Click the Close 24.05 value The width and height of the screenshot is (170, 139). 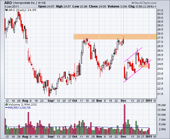97,6
